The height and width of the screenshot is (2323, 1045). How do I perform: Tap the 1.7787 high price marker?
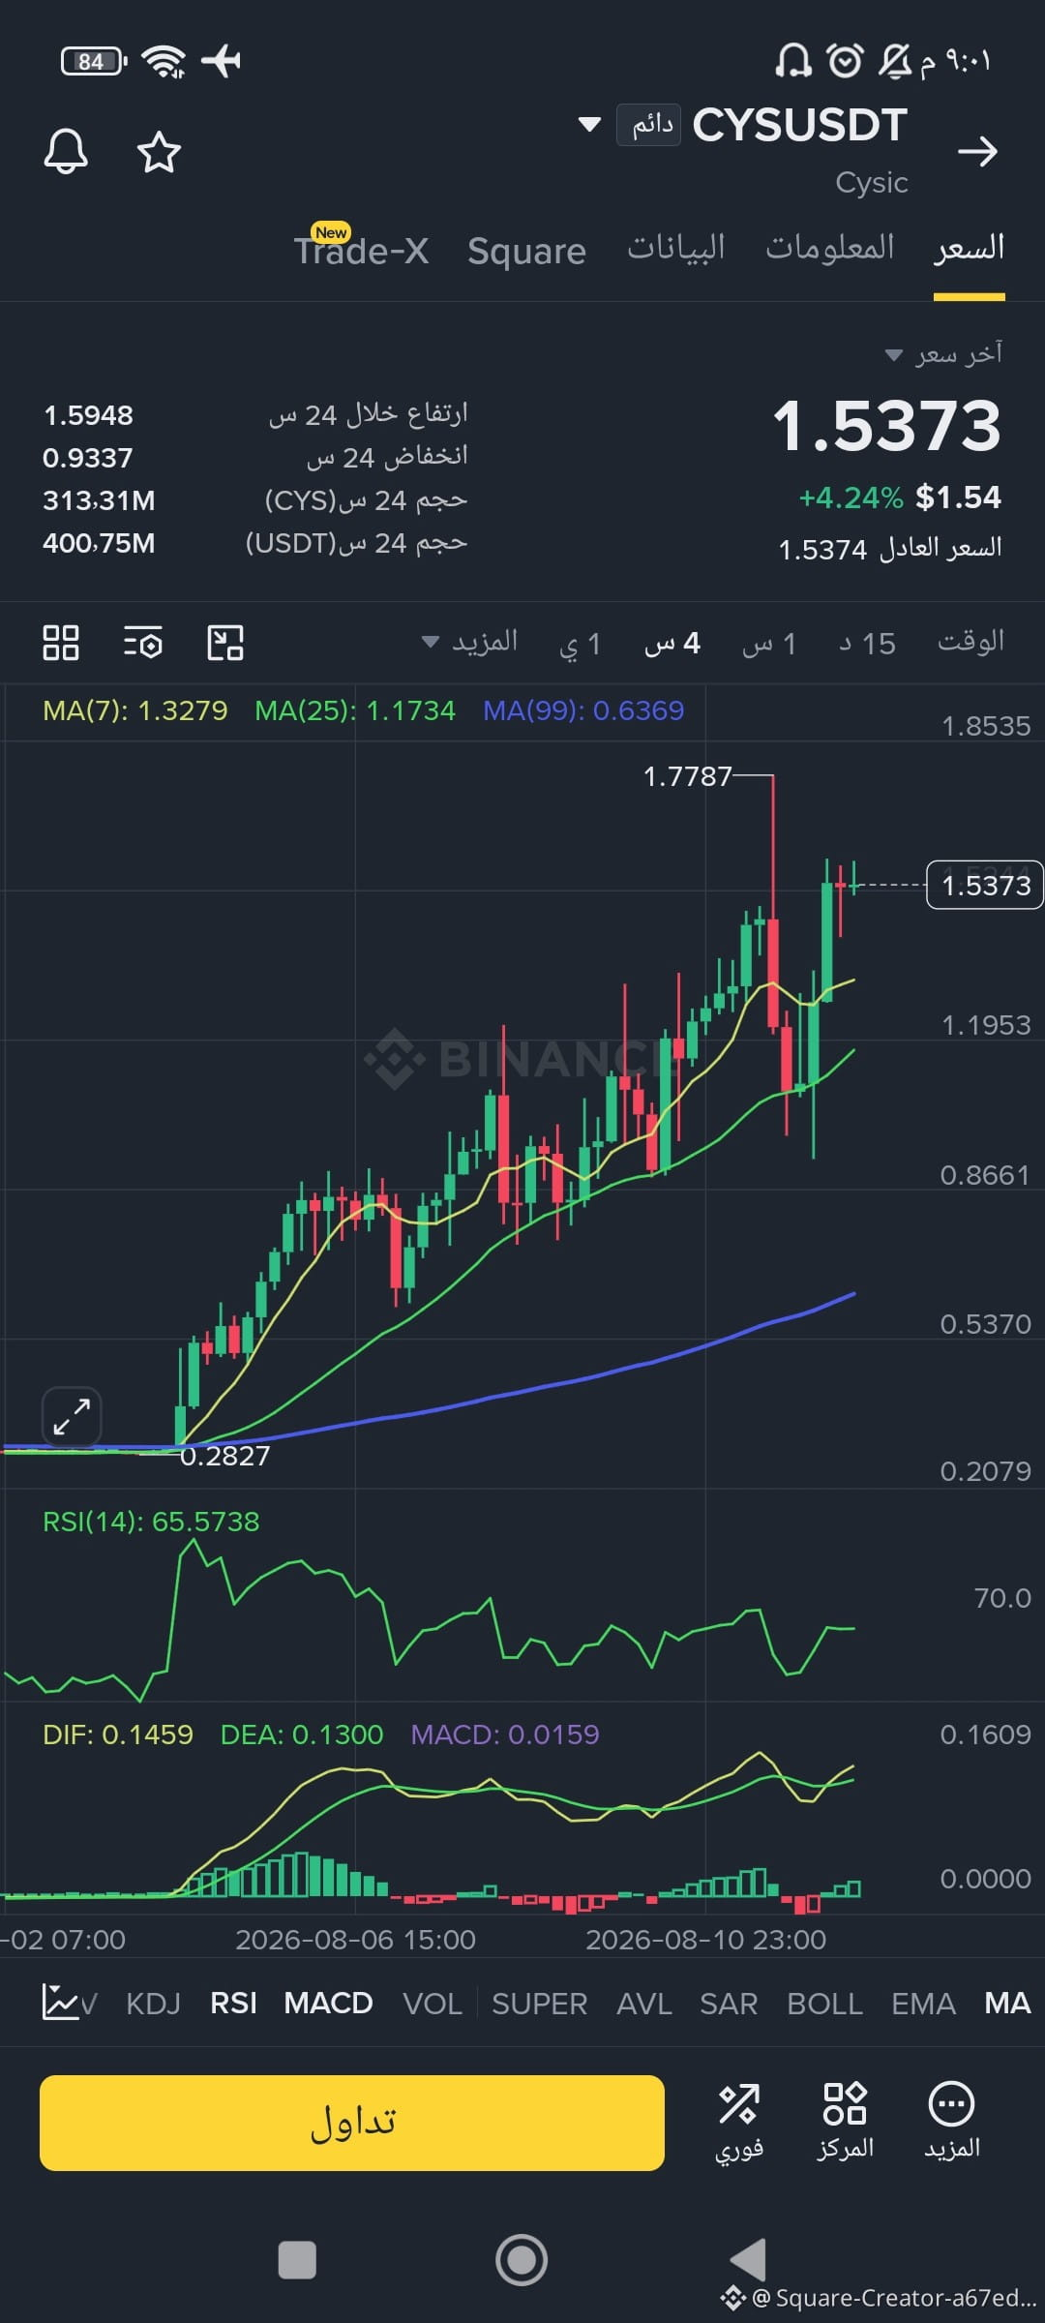(687, 776)
